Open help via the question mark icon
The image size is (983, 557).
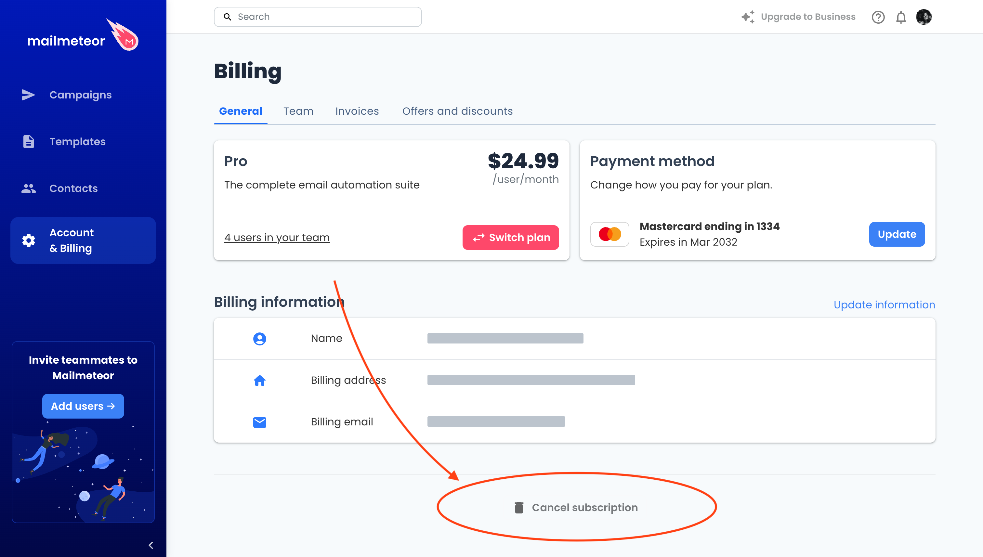pyautogui.click(x=878, y=17)
